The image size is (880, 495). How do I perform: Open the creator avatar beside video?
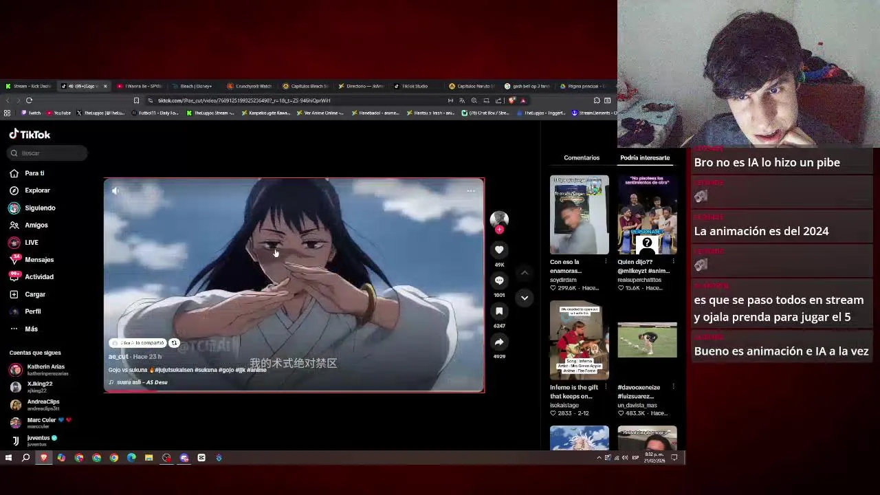tap(499, 219)
